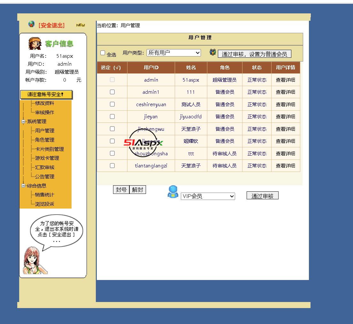View 查看详细 in the 媚耀钦 row
The height and width of the screenshot is (324, 353).
[286, 141]
